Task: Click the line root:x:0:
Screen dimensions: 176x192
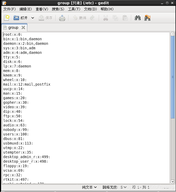Action: tap(13, 34)
